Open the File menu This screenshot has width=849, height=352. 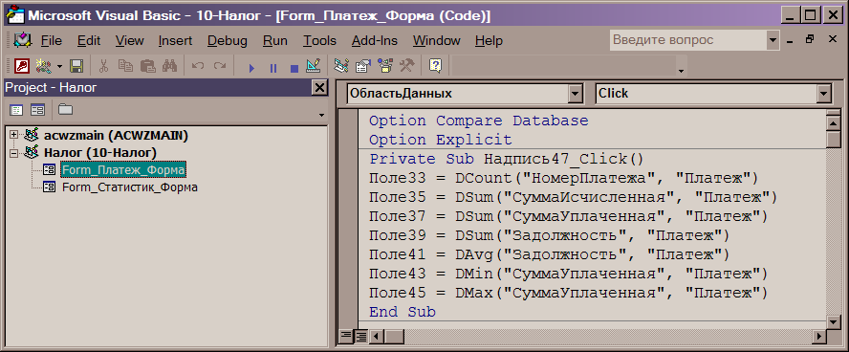[52, 40]
